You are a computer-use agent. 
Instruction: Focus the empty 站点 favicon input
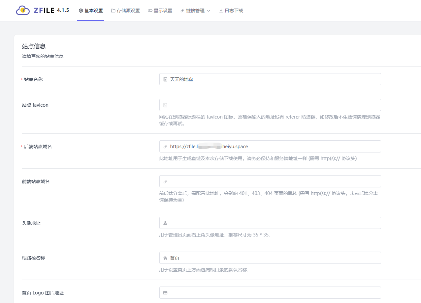click(270, 105)
